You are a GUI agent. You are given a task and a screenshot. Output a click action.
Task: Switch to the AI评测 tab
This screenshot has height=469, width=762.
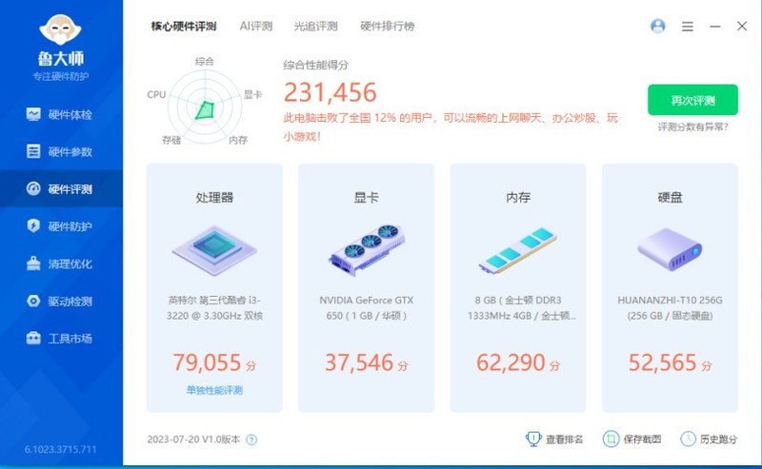256,27
